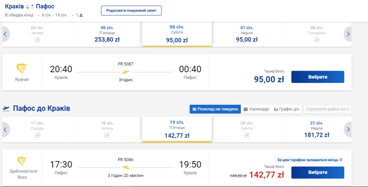Screen dimensions: 368x187
Task: Click the no-flight icon under 08 січ.
Action: coord(317,40)
